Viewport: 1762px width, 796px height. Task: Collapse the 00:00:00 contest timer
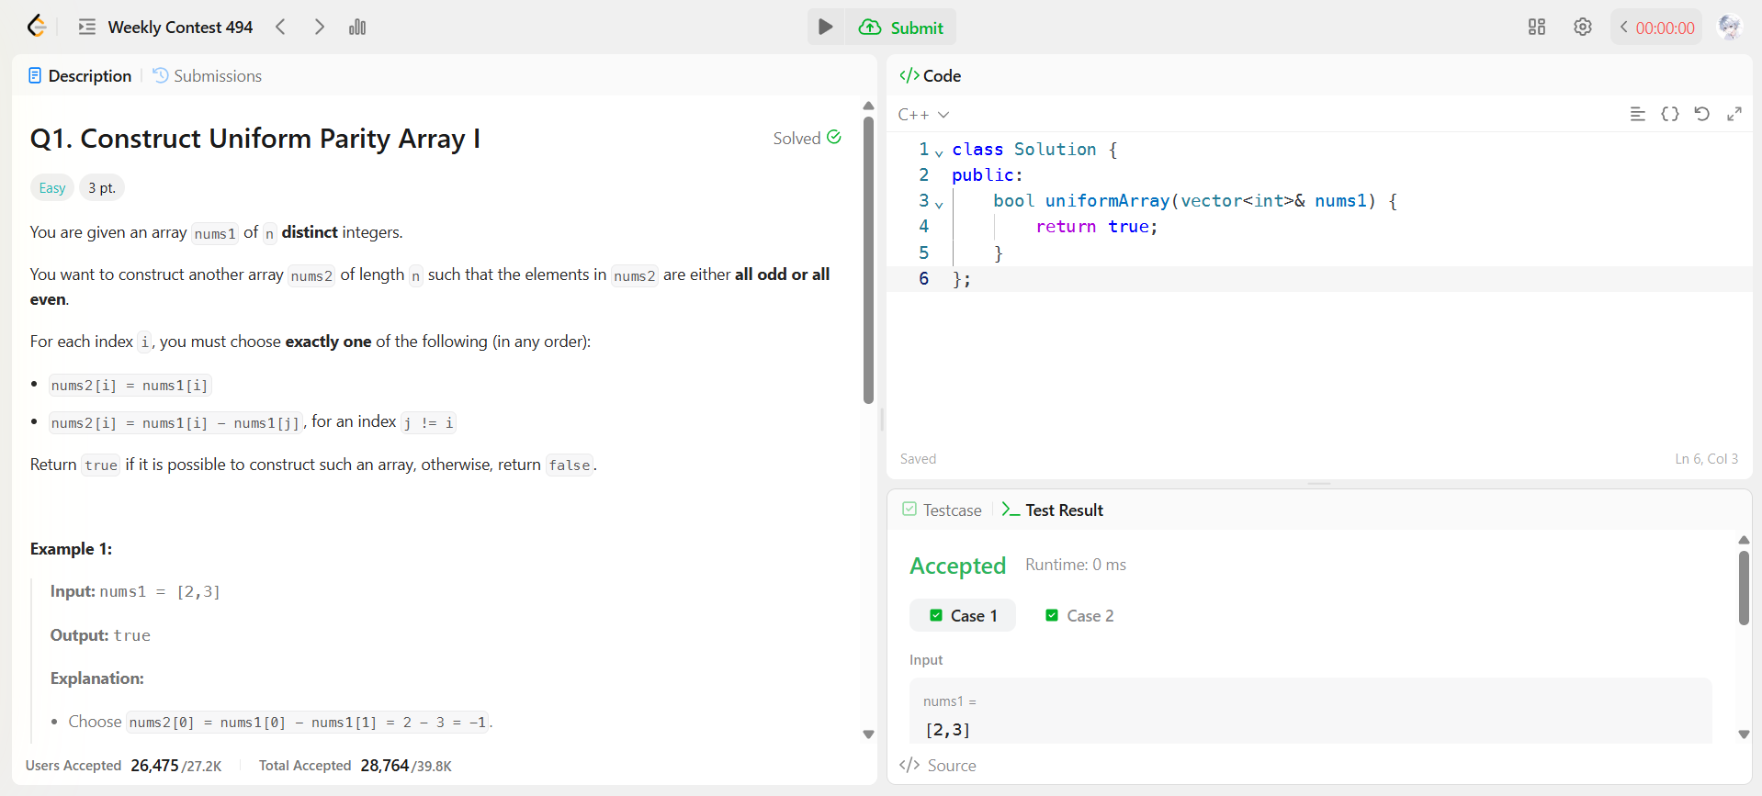coord(1624,28)
